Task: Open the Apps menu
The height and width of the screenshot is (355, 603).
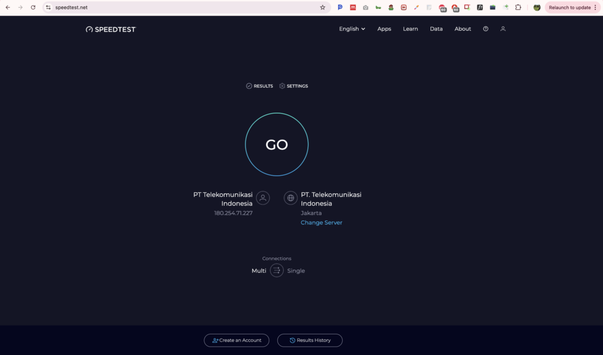Action: (384, 29)
